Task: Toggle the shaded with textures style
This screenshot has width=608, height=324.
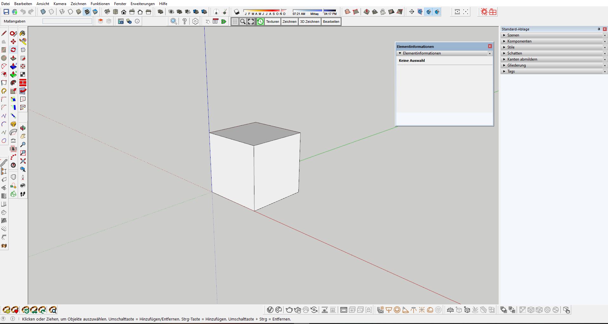Action: 87,12
